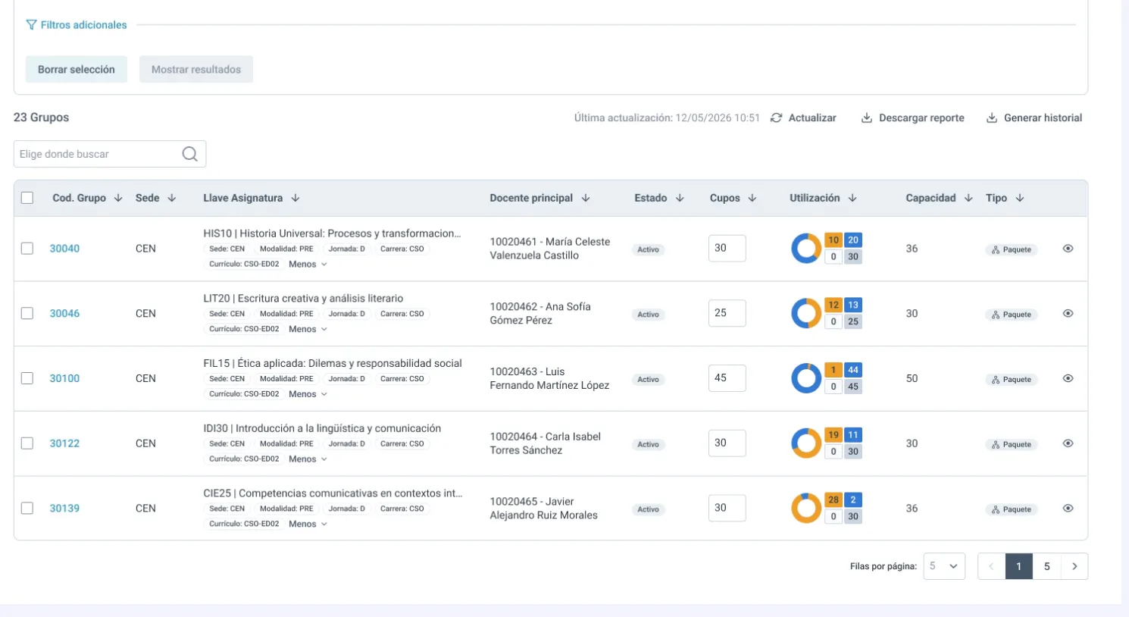Open group link 30122
Image resolution: width=1129 pixels, height=617 pixels.
(64, 443)
